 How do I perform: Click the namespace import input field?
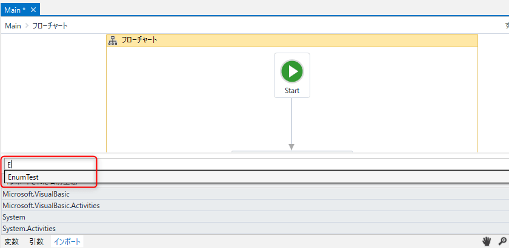242,164
